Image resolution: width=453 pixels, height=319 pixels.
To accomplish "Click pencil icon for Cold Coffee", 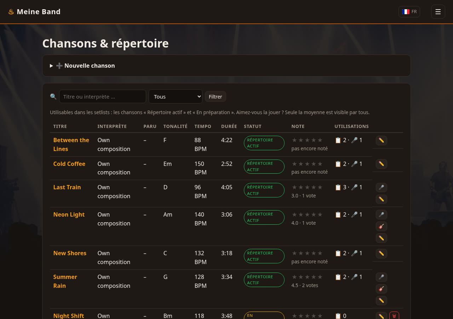I will click(381, 164).
